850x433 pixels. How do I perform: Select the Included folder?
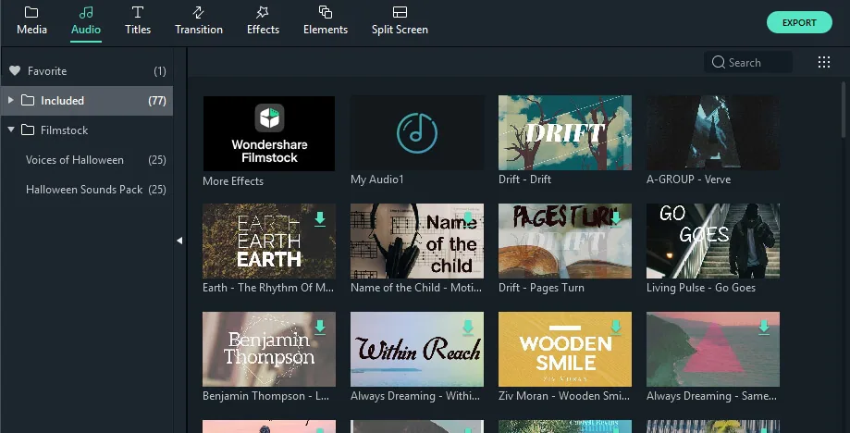[87, 100]
